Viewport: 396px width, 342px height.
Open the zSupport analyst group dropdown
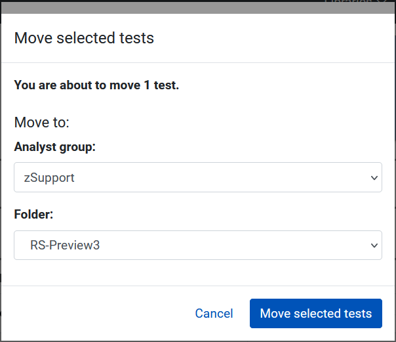(x=197, y=177)
